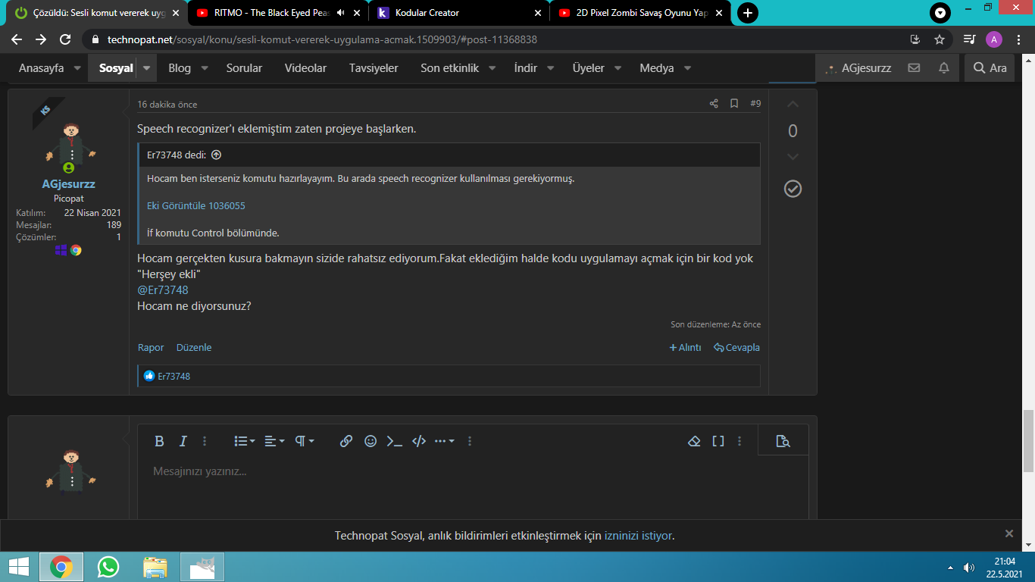1035x582 pixels.
Task: Open the @Er73748 mention link
Action: point(163,290)
